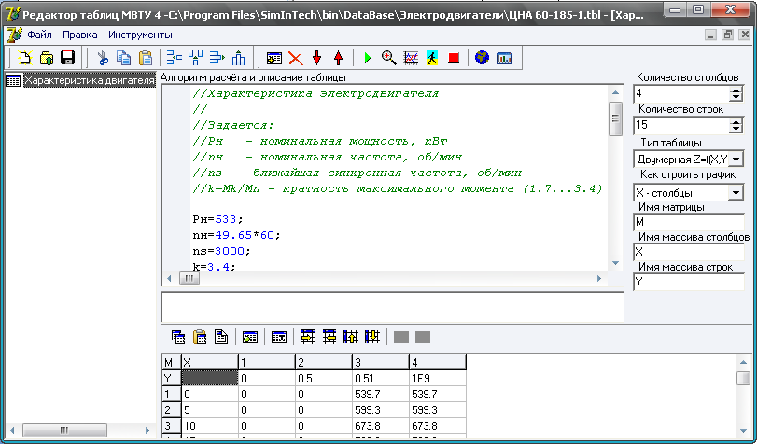Click the Cut scissors icon
Screen dimensions: 757x444
coord(104,58)
